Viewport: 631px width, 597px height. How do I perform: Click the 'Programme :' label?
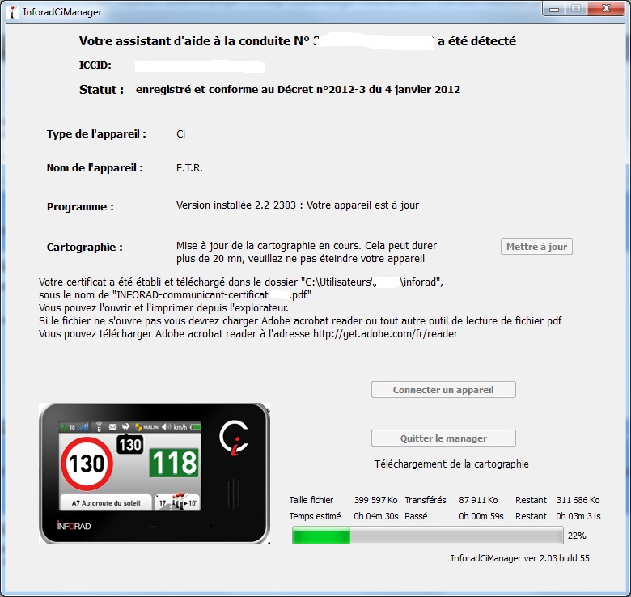(80, 207)
